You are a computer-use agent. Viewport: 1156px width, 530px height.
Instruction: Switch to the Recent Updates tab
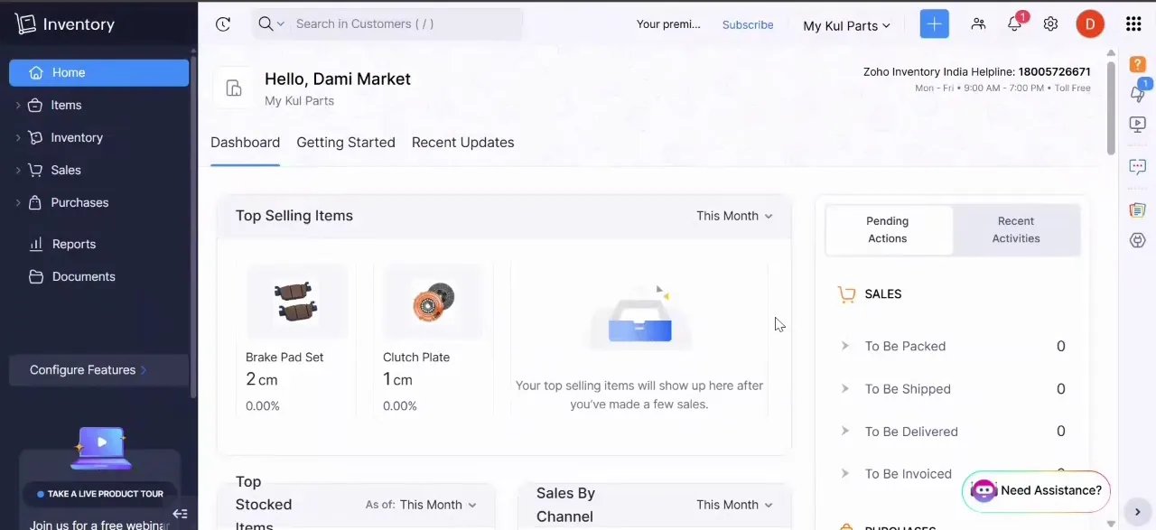click(x=462, y=143)
